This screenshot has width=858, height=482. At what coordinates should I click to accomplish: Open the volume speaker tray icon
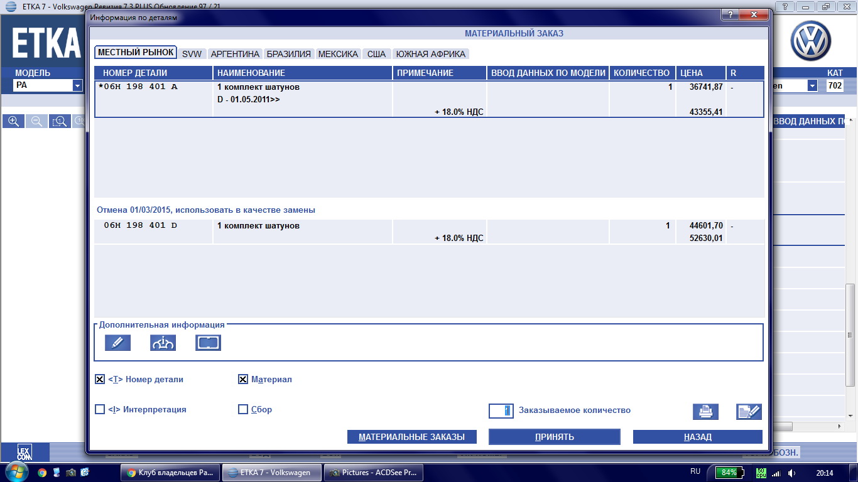(x=792, y=473)
